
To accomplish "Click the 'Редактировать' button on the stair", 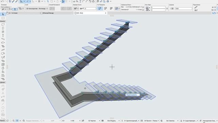I will tap(132, 95).
